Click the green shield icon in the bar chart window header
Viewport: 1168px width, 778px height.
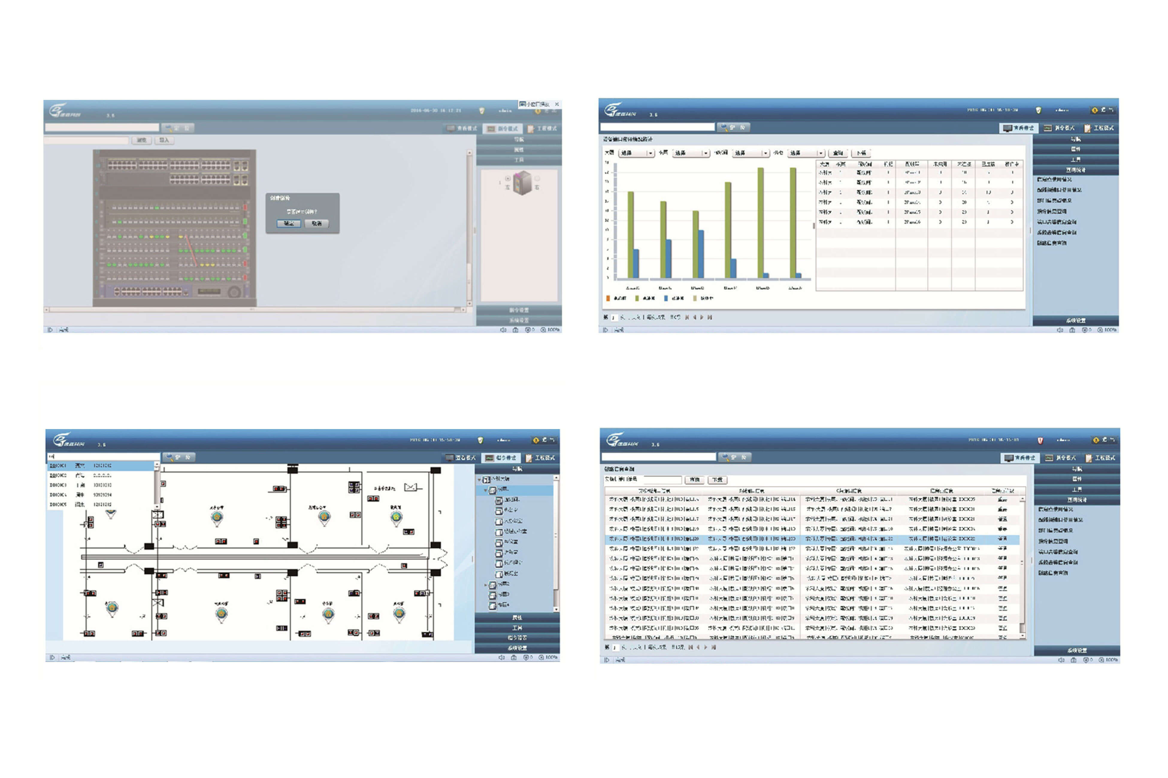click(x=1038, y=110)
